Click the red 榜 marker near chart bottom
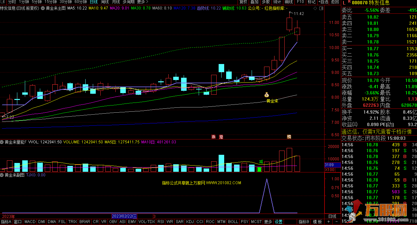Screen dimensions: 417x225 pos(289,137)
